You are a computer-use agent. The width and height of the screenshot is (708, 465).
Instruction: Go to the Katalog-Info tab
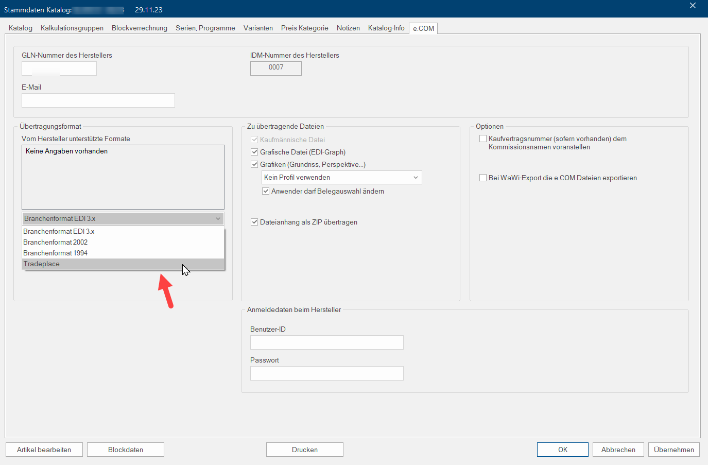coord(386,28)
